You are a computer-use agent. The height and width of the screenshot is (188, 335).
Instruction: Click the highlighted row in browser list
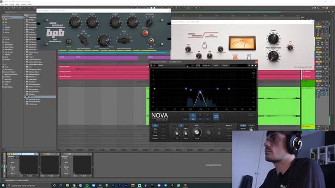(x=40, y=97)
